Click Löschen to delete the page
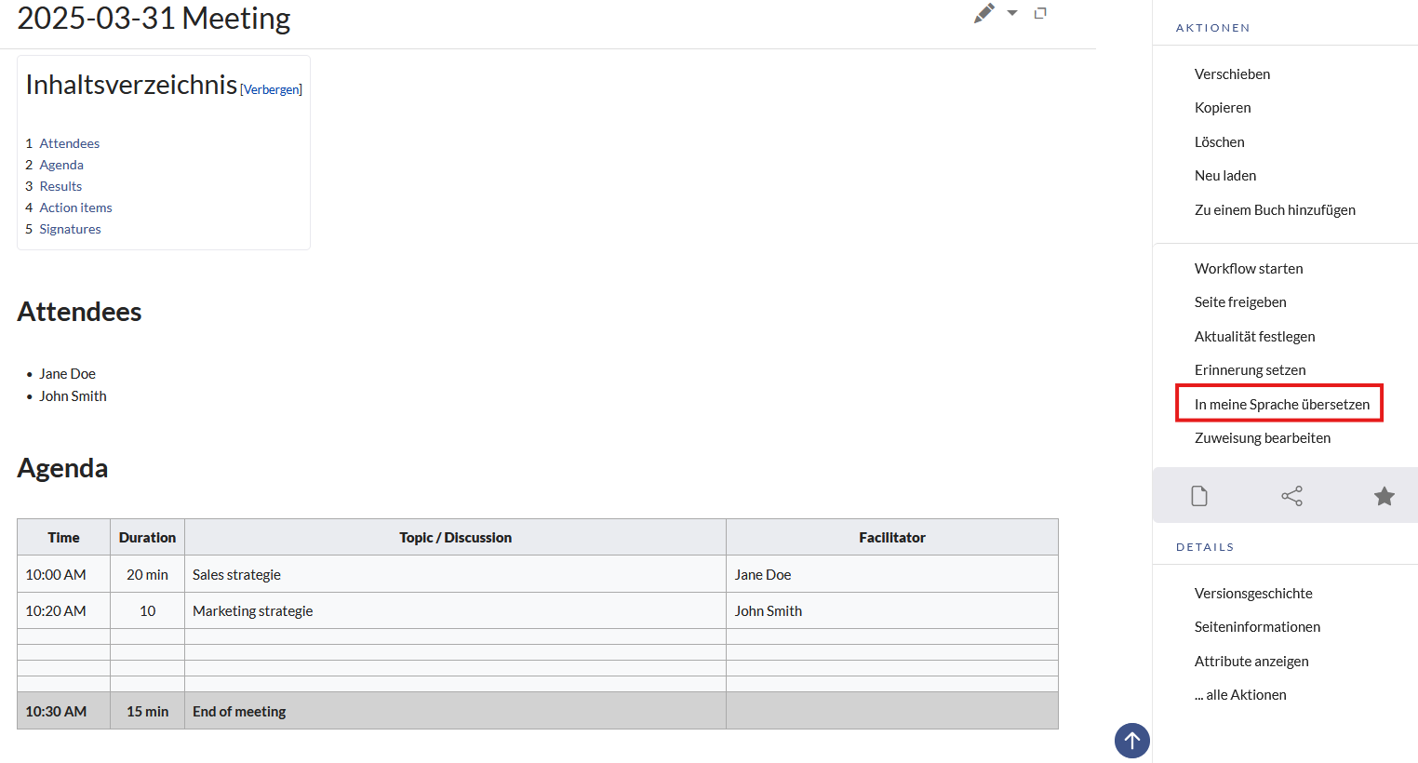 [1219, 142]
